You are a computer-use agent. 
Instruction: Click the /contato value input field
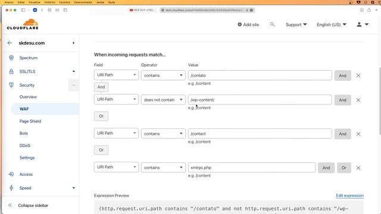[260, 75]
